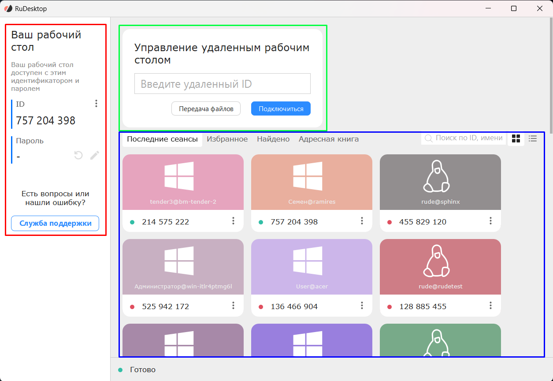The image size is (553, 381).
Task: Click the Семен@ramires label
Action: click(312, 202)
